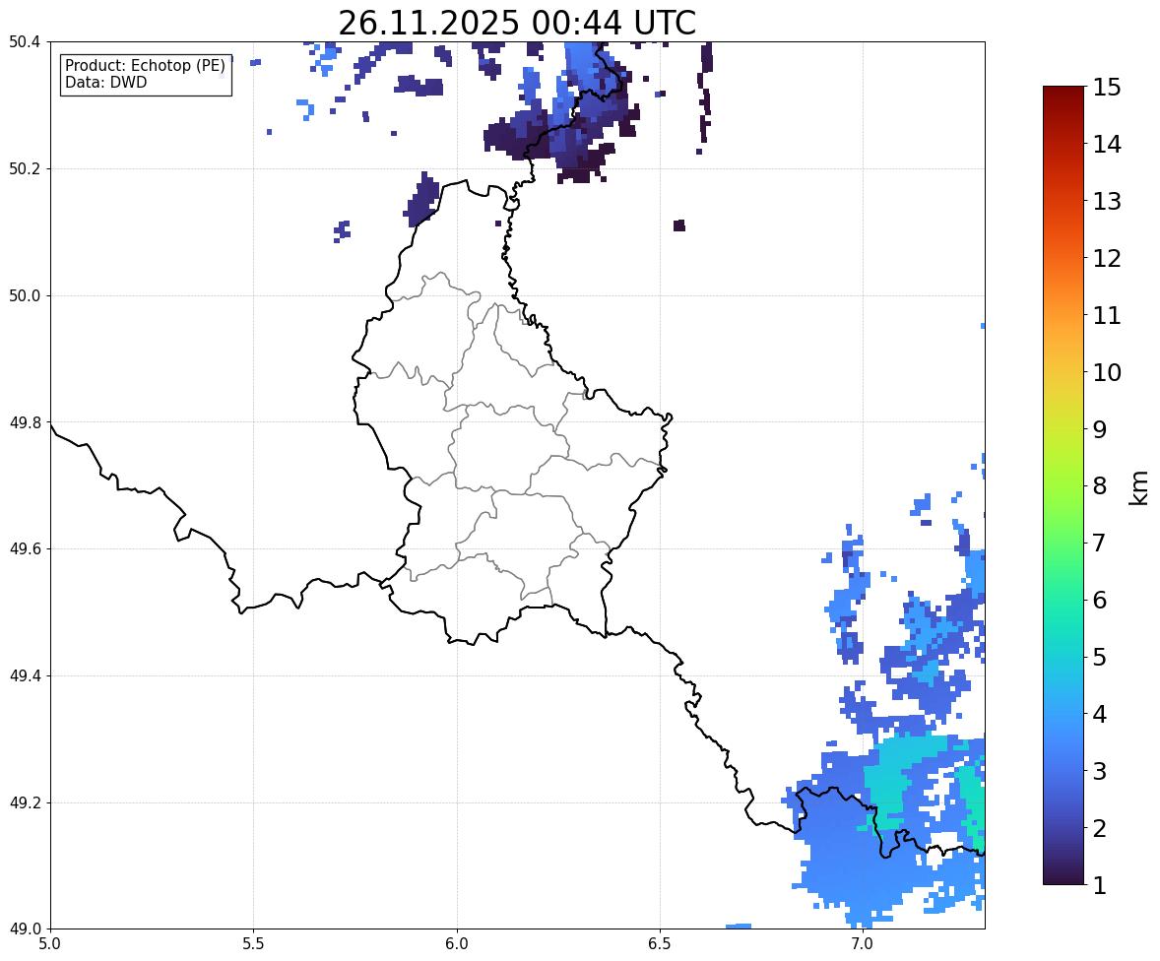Click the latitude label '49.4'

(25, 676)
